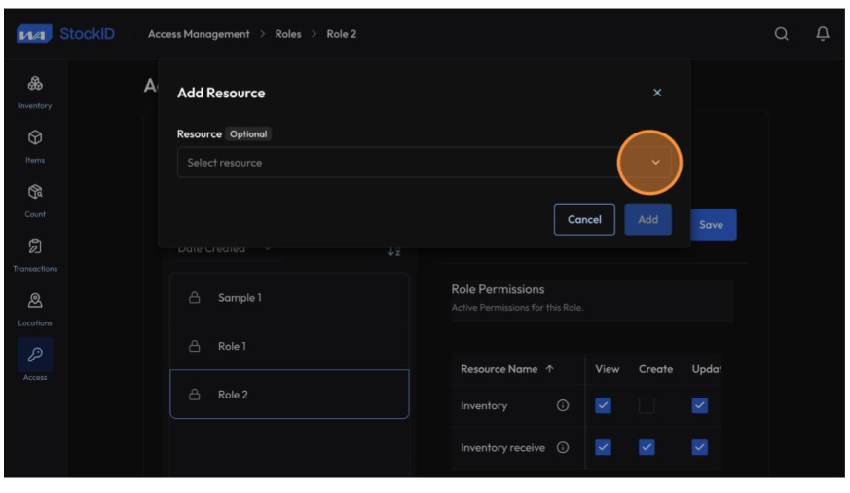Sort by Resource Name arrow

click(550, 369)
